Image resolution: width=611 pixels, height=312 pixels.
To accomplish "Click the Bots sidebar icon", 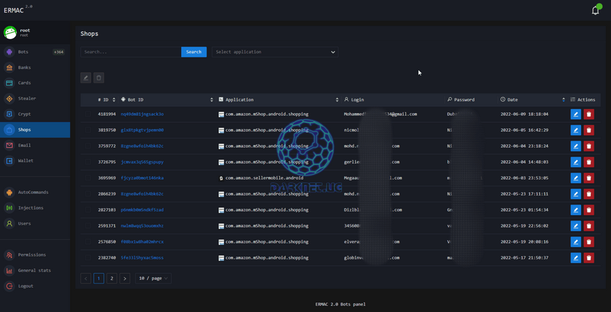I will point(9,52).
